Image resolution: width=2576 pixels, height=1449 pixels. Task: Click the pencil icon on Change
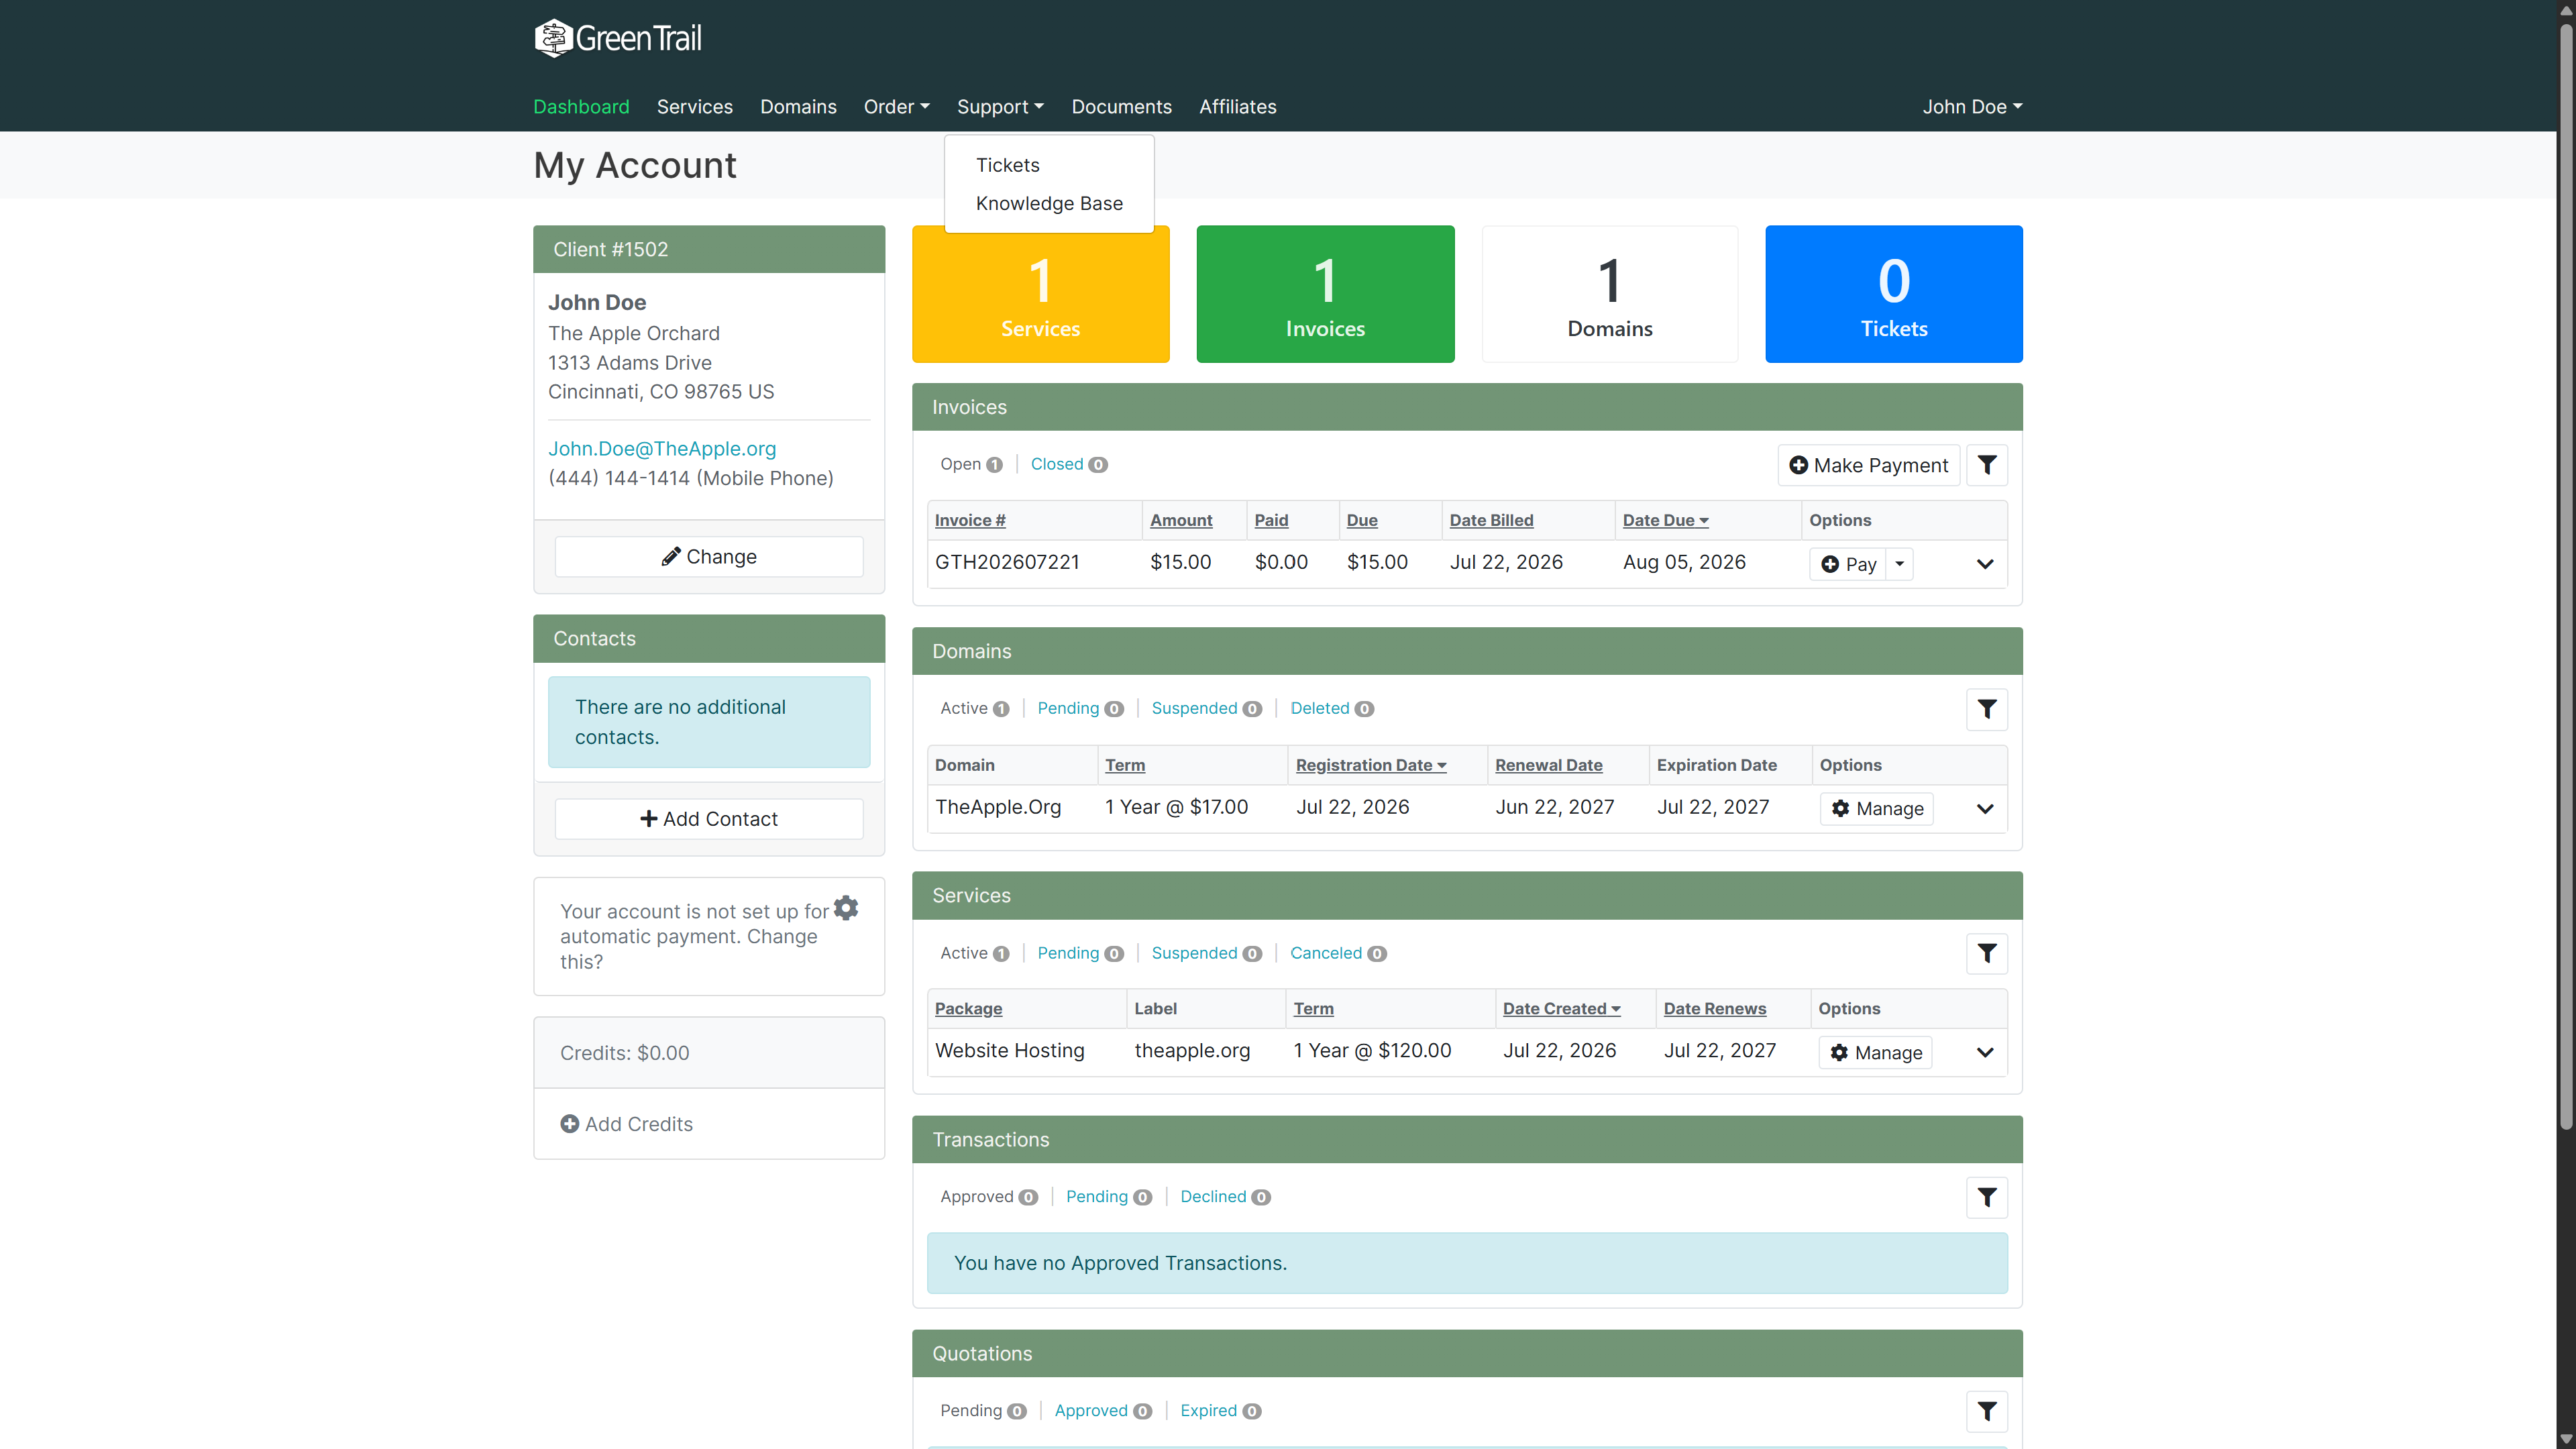click(x=671, y=557)
